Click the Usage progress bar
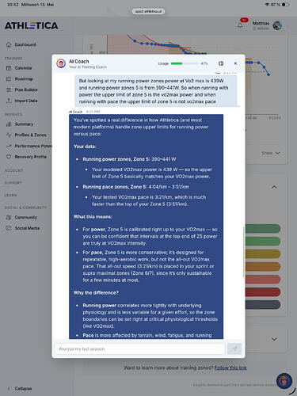The height and width of the screenshot is (396, 297). coord(185,63)
